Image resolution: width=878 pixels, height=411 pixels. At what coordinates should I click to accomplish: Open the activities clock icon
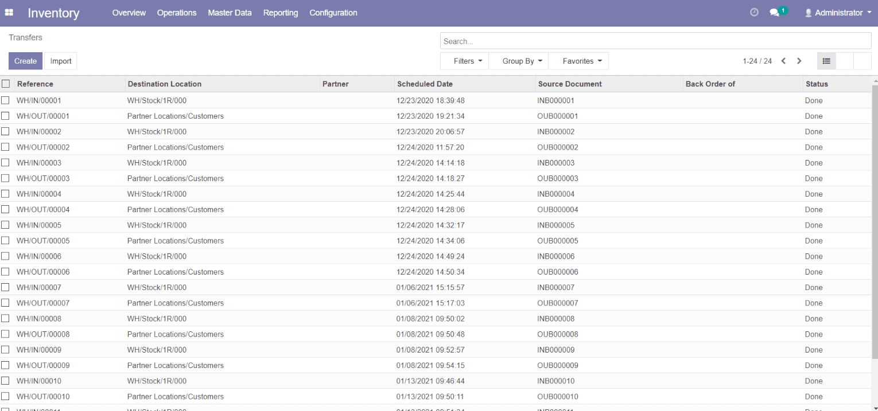point(754,13)
